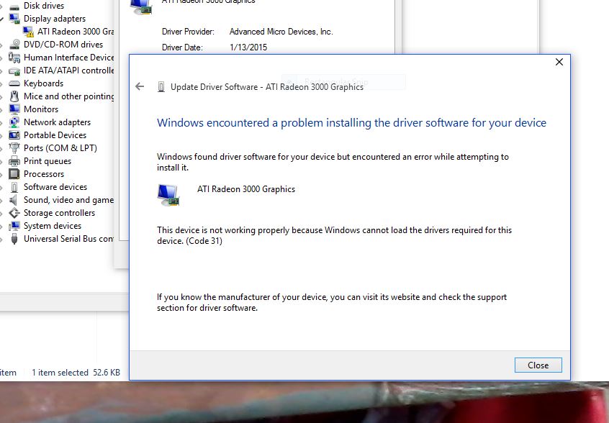The height and width of the screenshot is (423, 609).
Task: Click the Print queues printer icon
Action: [14, 161]
